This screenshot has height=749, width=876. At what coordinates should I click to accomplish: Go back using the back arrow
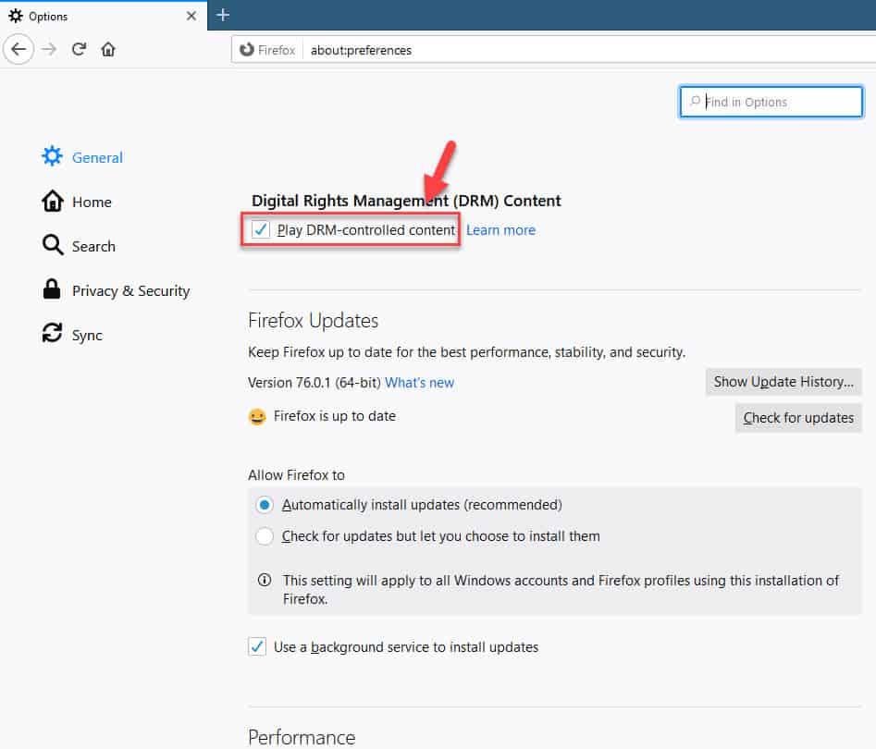point(19,49)
